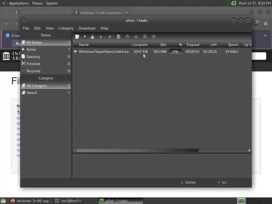Image resolution: width=272 pixels, height=204 pixels.
Task: Open the Applications menu in top panel
Action: point(19,3)
